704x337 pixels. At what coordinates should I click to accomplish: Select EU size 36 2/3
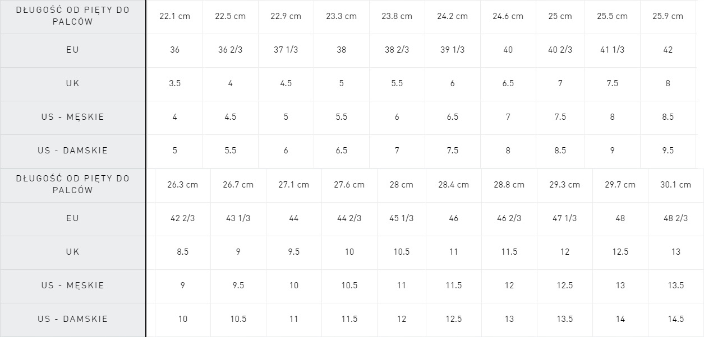click(x=230, y=50)
